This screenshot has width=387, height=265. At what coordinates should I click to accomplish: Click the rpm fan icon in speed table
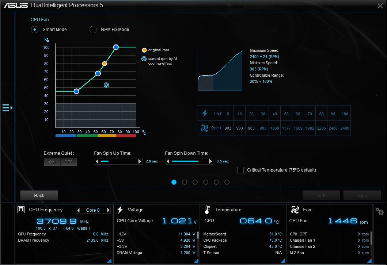point(205,128)
